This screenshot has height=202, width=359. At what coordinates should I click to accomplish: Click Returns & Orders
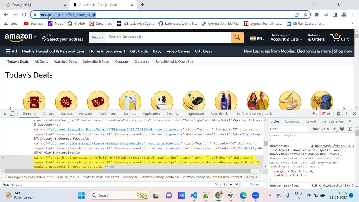(316, 37)
